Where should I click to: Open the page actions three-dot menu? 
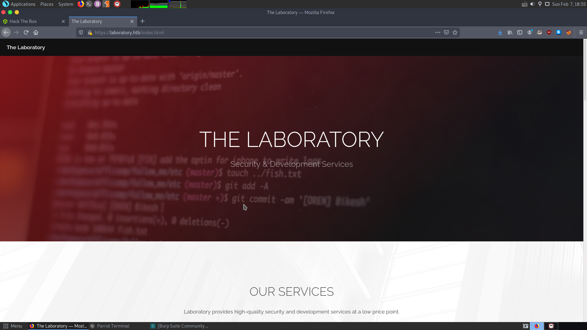(438, 32)
